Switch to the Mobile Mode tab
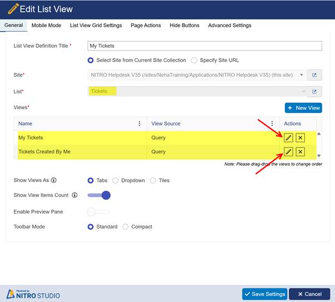 46,26
